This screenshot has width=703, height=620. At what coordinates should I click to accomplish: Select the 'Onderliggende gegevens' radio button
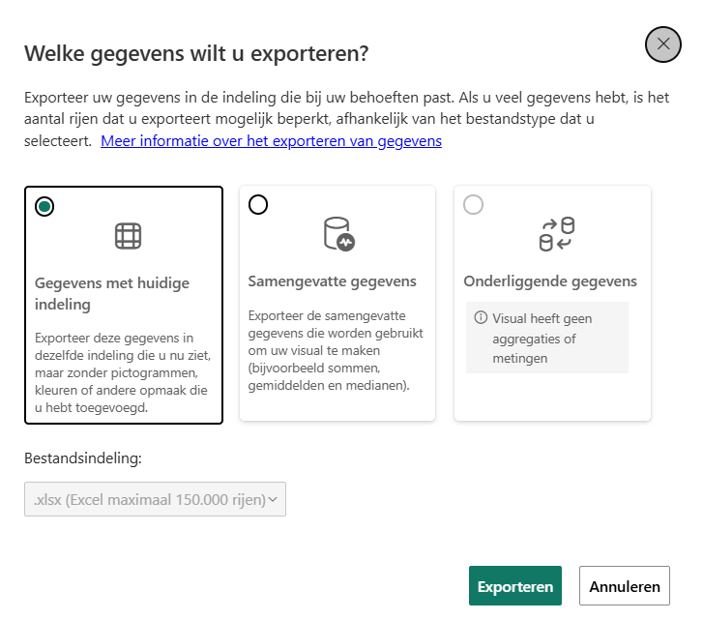point(473,205)
